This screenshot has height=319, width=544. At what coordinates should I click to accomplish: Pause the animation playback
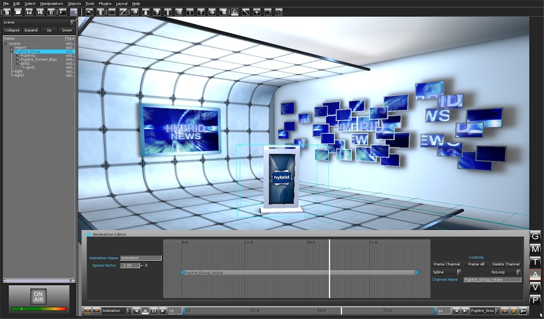coord(154,311)
